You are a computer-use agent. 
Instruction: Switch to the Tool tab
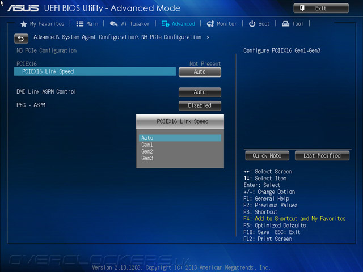[293, 24]
